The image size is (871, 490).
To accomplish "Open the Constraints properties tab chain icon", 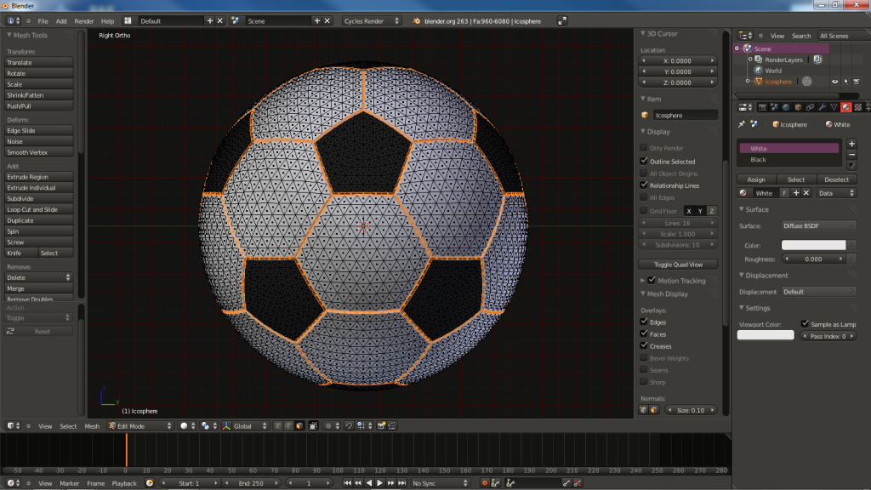I will [x=810, y=107].
